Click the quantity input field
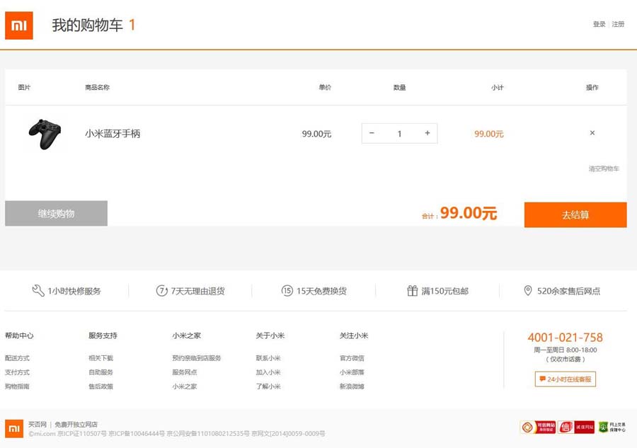This screenshot has height=448, width=637. 399,133
